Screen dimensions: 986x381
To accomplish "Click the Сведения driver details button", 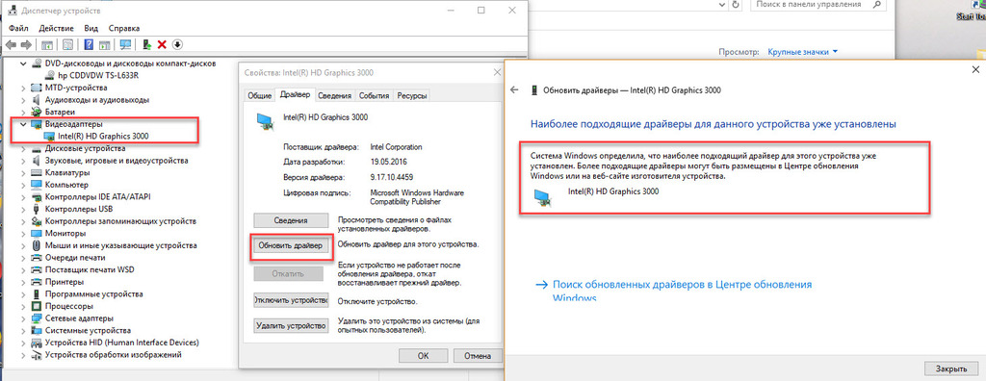I will [x=291, y=220].
